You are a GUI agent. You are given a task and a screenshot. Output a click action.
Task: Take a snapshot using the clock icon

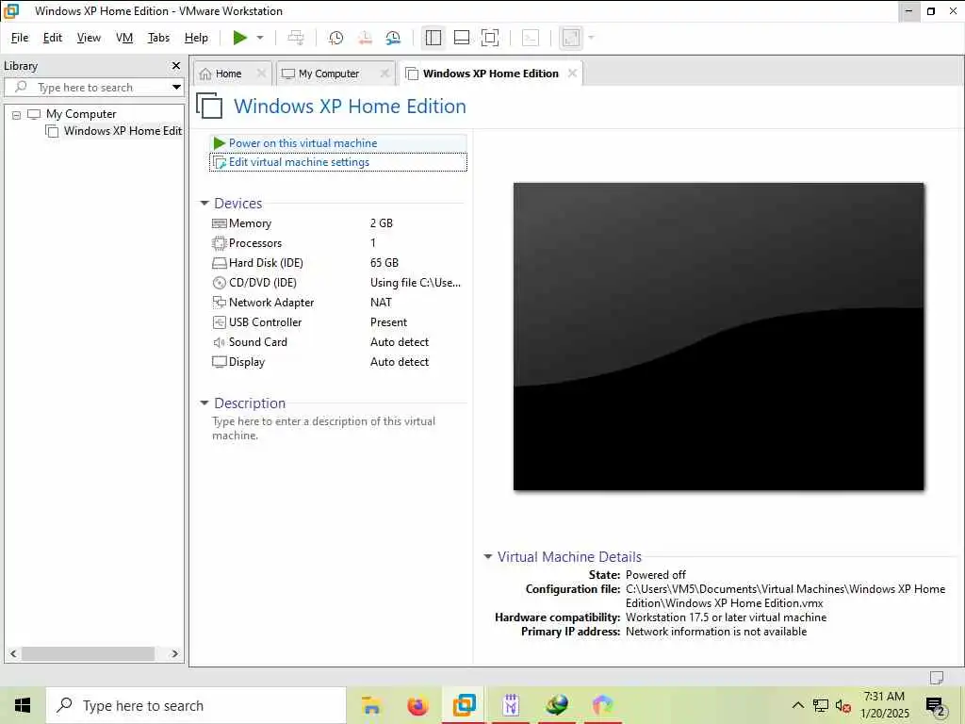[x=335, y=38]
